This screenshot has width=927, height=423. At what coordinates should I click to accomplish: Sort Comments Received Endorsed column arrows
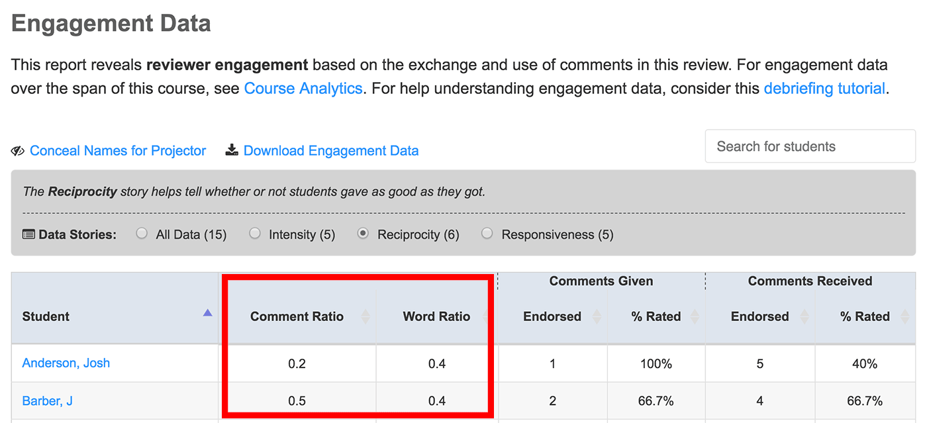click(804, 316)
